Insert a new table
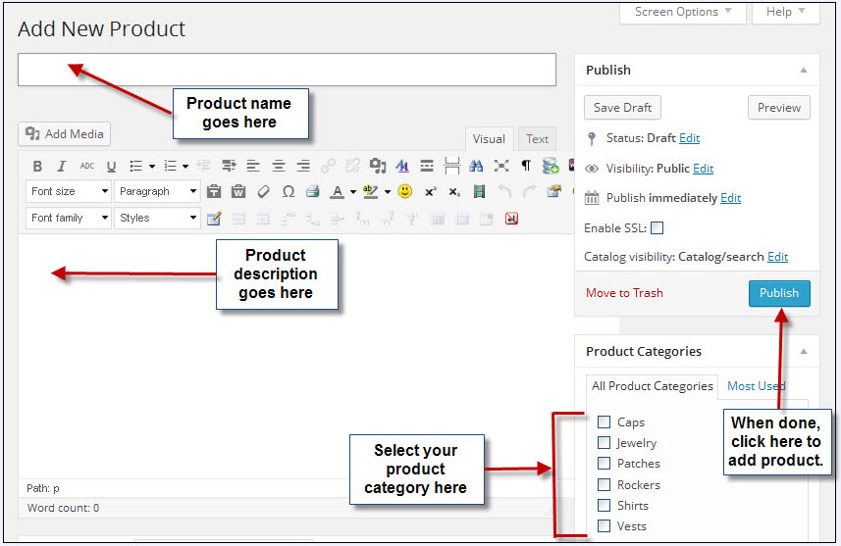The image size is (841, 546). (214, 219)
